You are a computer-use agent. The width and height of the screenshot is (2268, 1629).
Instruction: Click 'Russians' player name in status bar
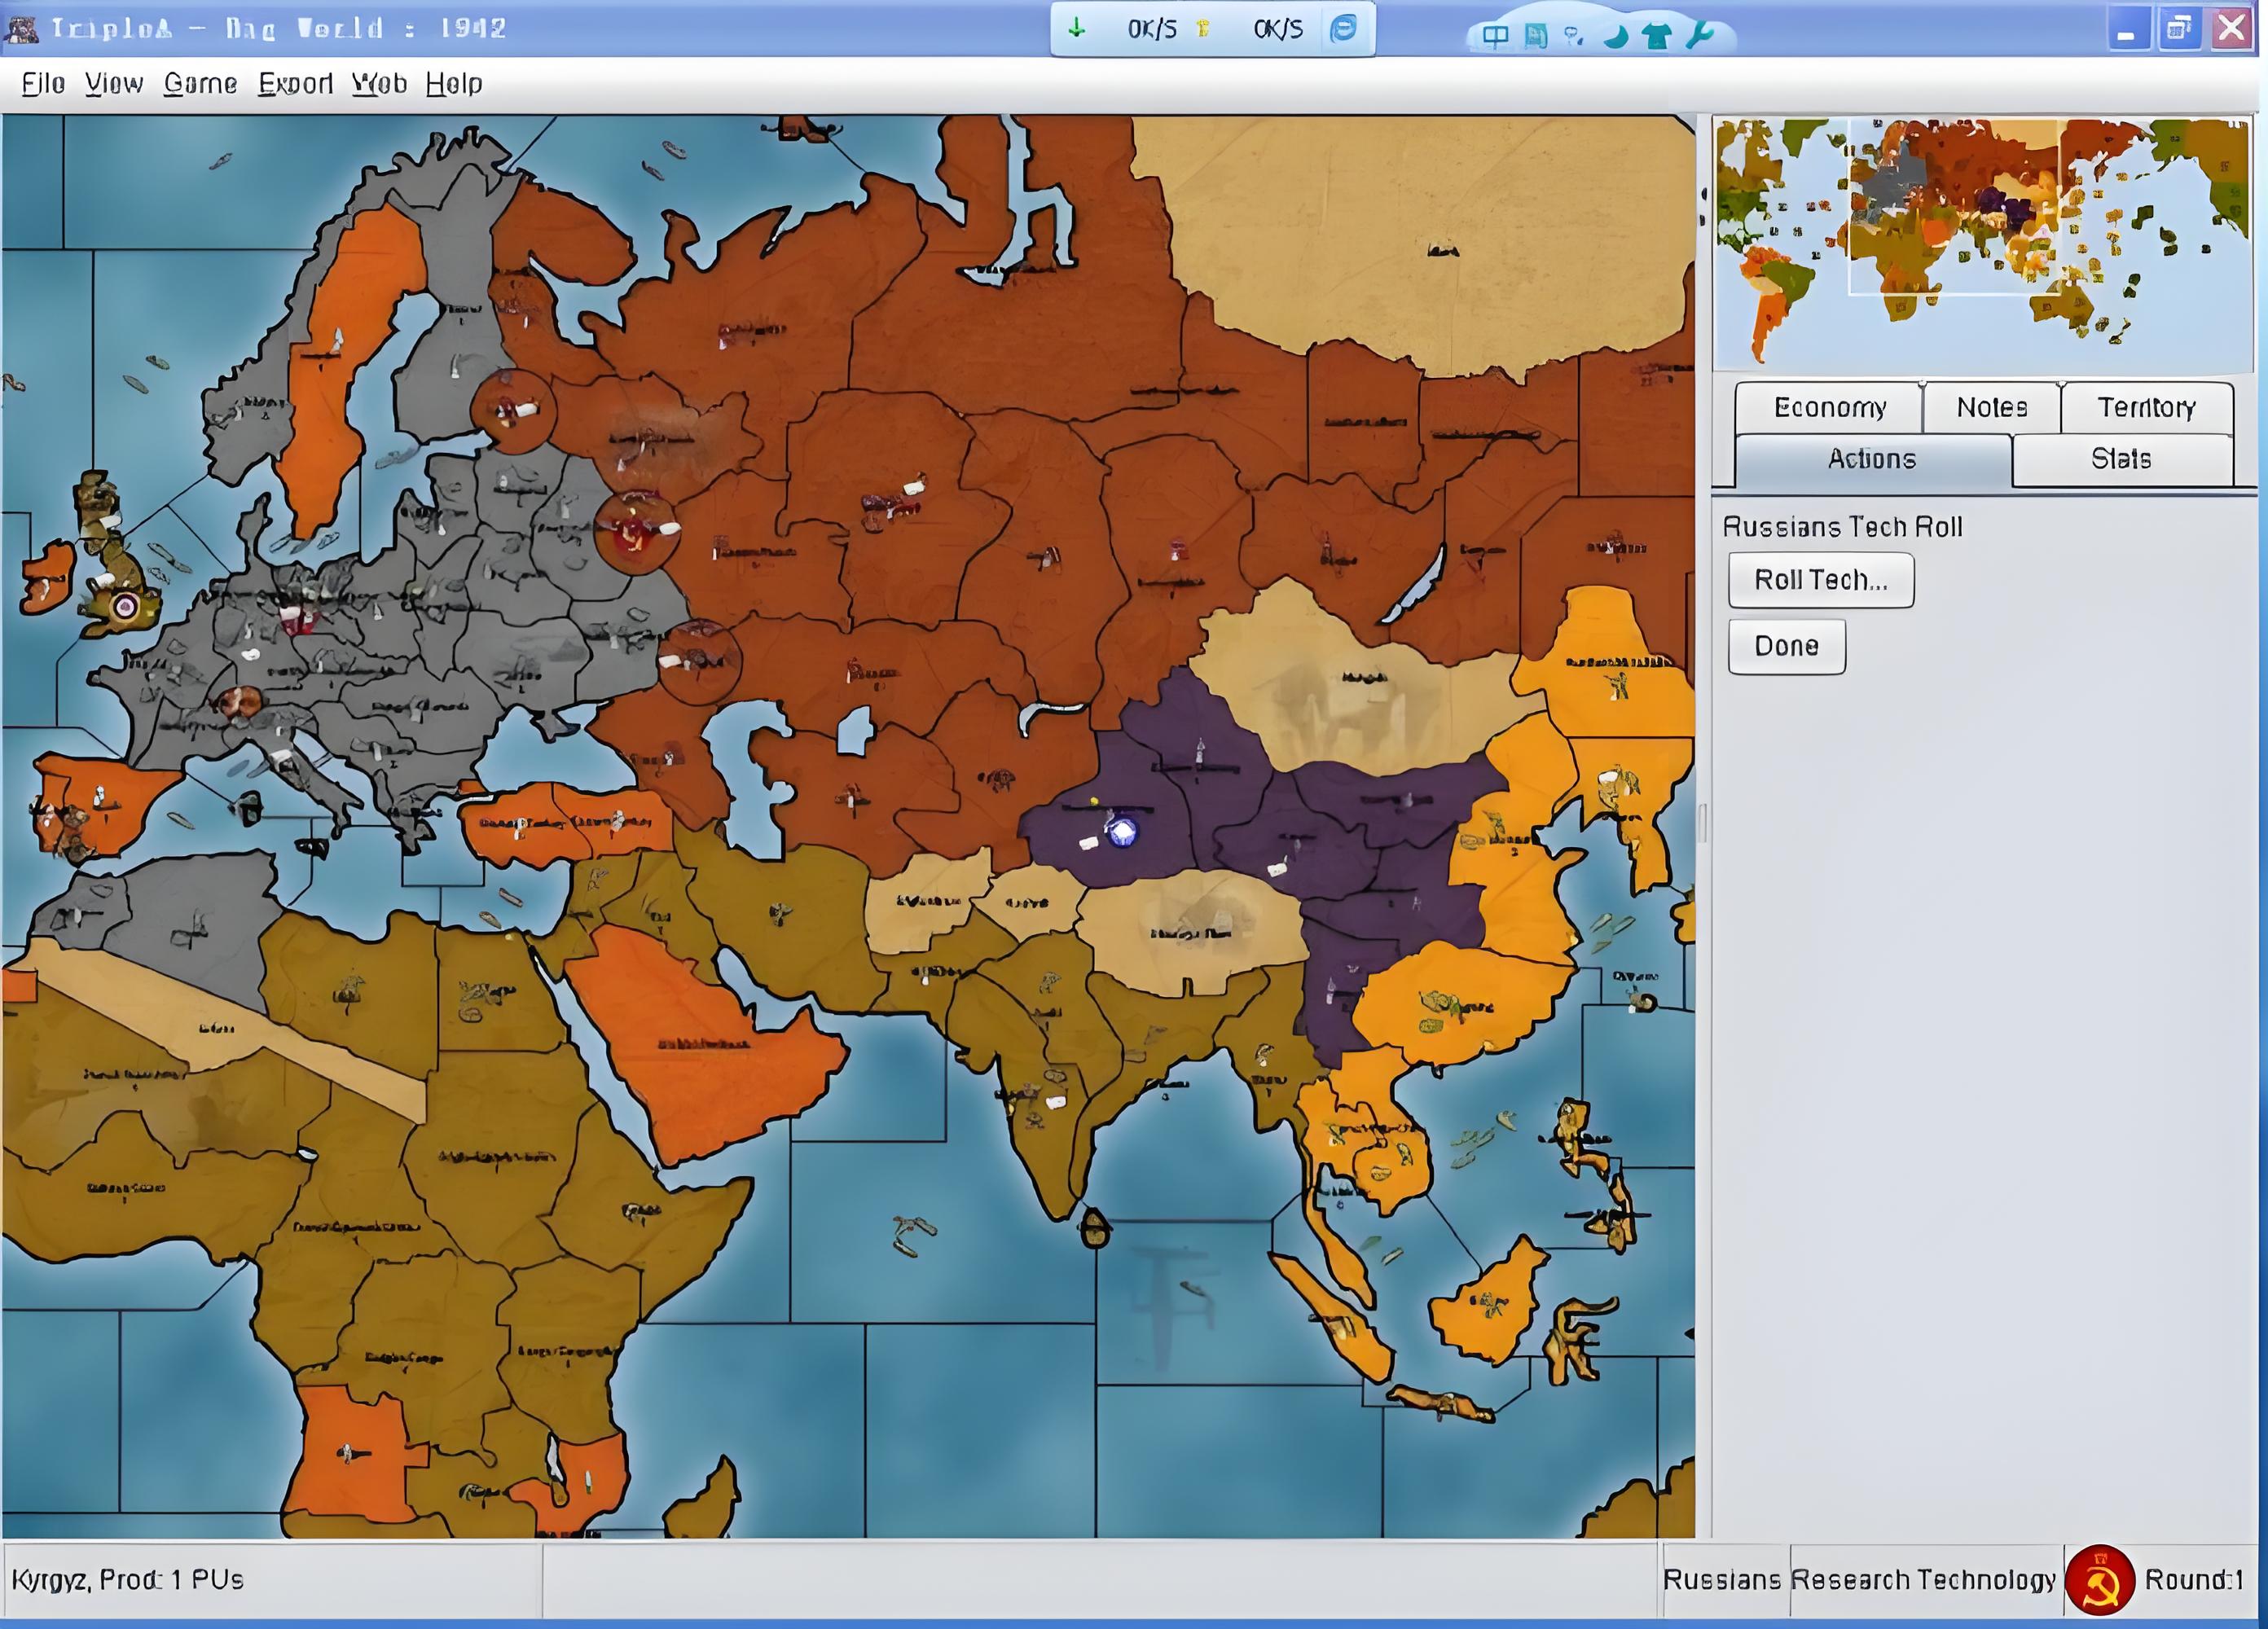tap(1722, 1580)
